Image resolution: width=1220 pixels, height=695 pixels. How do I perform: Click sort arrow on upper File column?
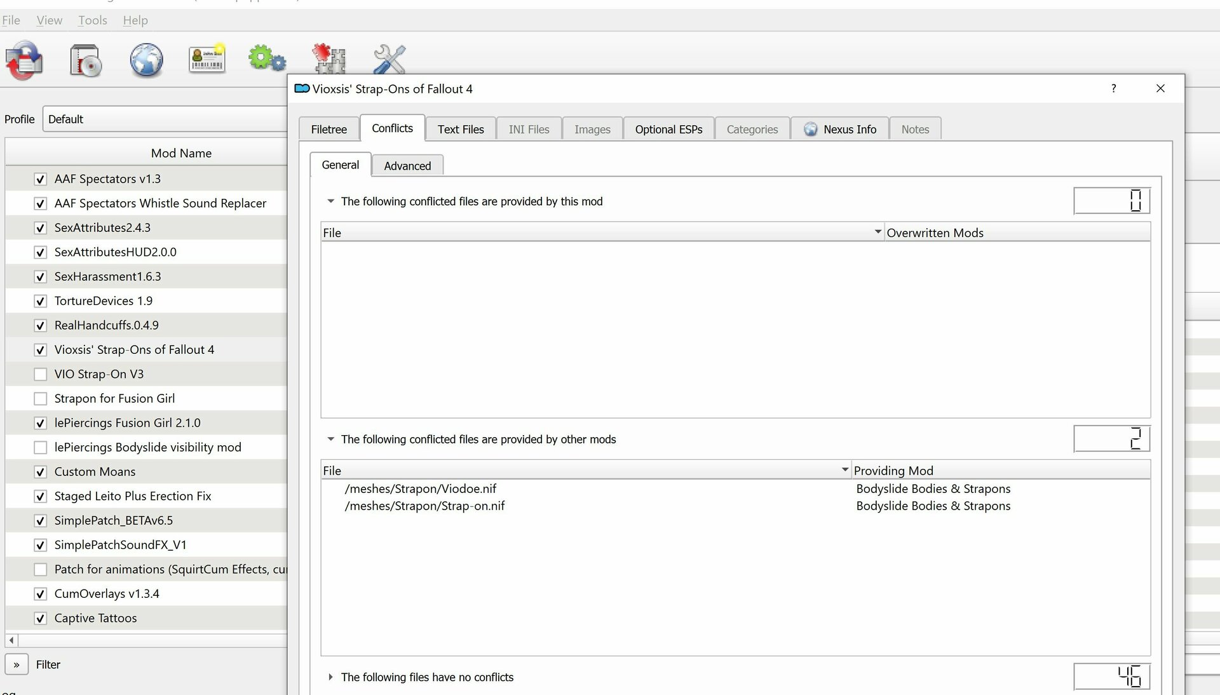(878, 232)
